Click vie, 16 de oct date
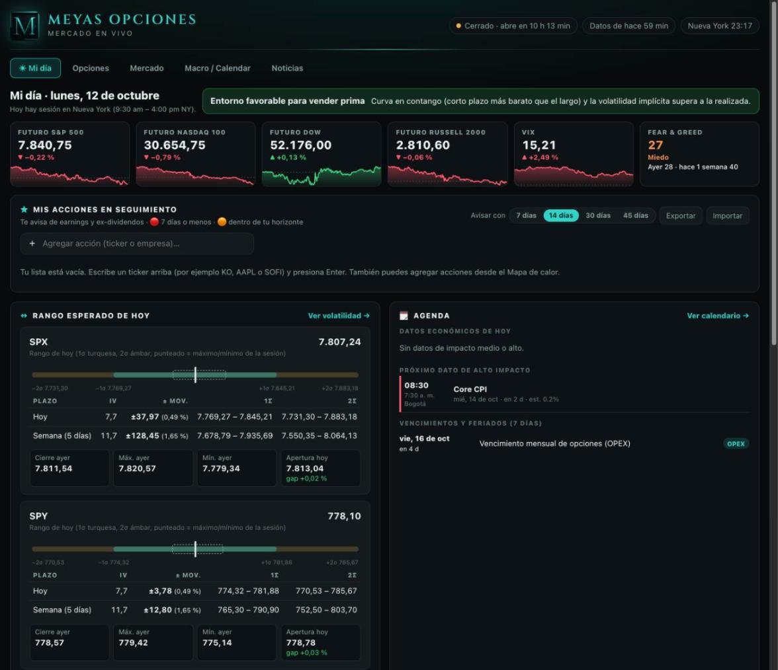Viewport: 778px width, 670px height. [x=424, y=439]
